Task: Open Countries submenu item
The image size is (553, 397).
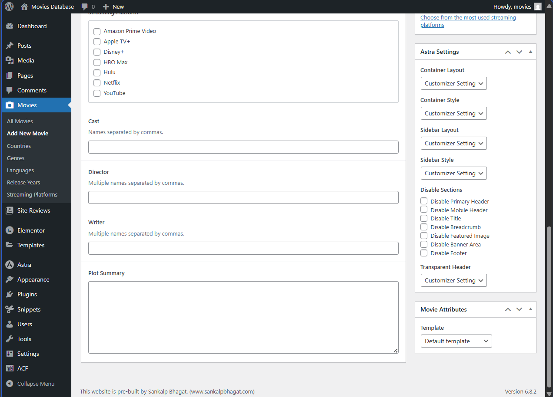Action: (x=19, y=146)
